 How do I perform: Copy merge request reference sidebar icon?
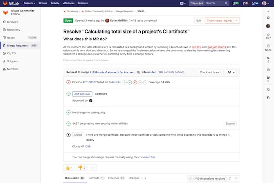click(x=268, y=97)
